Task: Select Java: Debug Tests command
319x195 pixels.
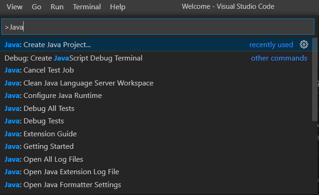Action: (x=34, y=121)
